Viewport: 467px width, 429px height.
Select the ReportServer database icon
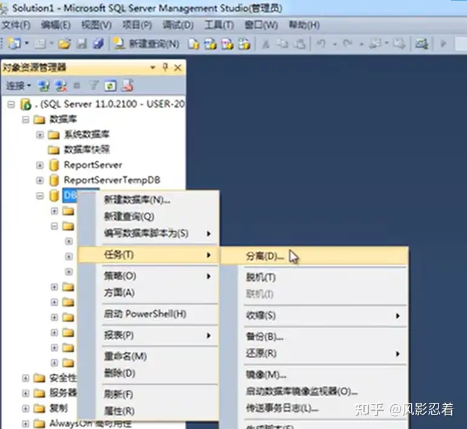(54, 165)
